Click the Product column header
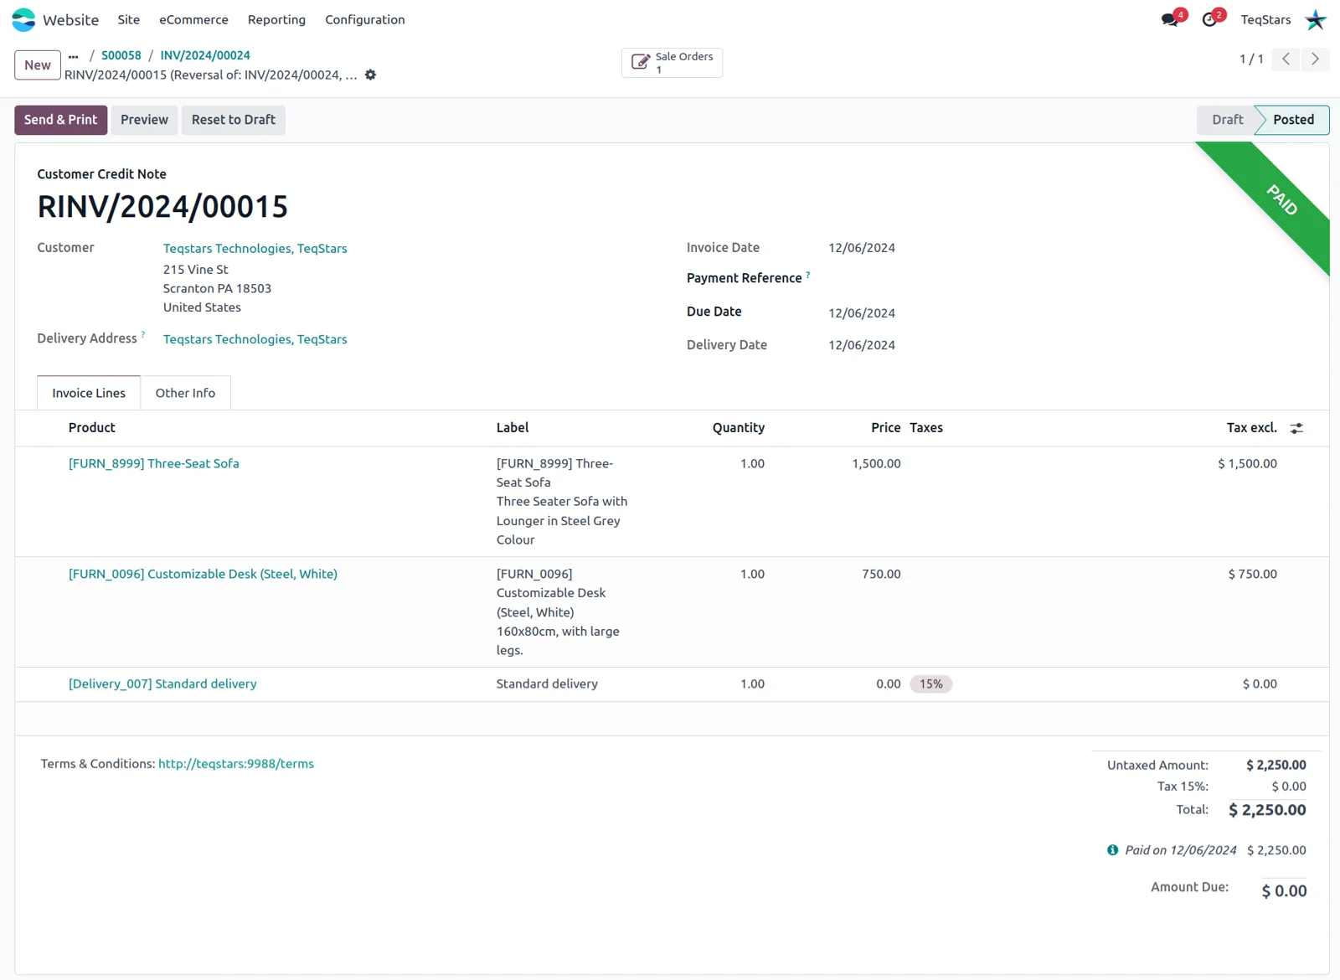The image size is (1340, 980). [x=92, y=428]
